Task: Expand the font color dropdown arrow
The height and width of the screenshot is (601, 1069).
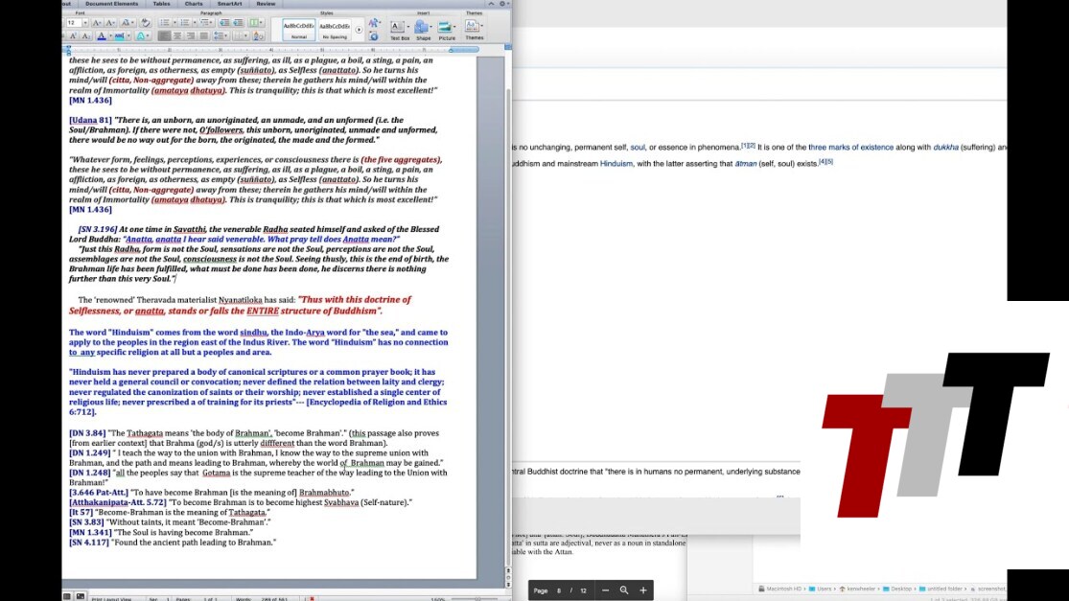Action: pyautogui.click(x=109, y=36)
